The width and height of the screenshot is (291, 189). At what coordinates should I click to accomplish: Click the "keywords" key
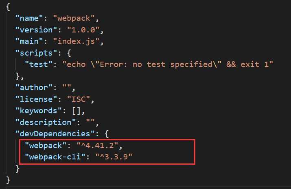coord(39,111)
